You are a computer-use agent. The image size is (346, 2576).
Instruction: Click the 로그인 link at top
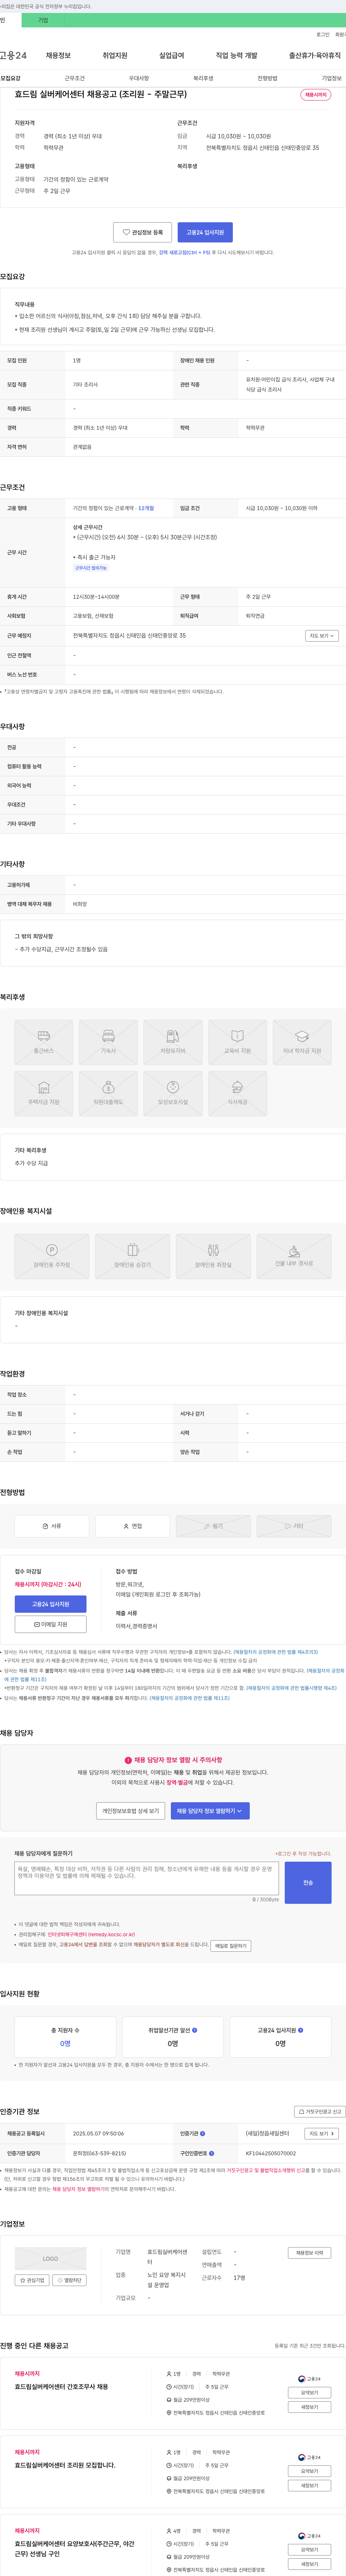point(323,35)
